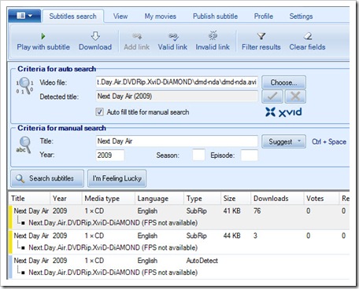
Task: Go to the Publish subtitle tab
Action: 215,16
